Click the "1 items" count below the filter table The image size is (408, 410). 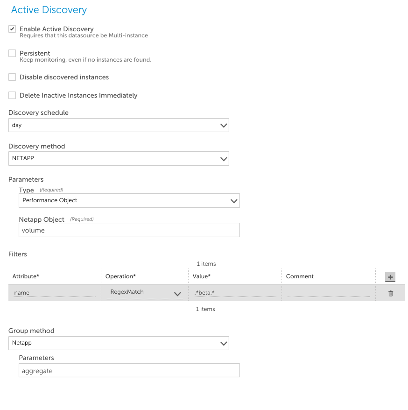click(x=205, y=309)
